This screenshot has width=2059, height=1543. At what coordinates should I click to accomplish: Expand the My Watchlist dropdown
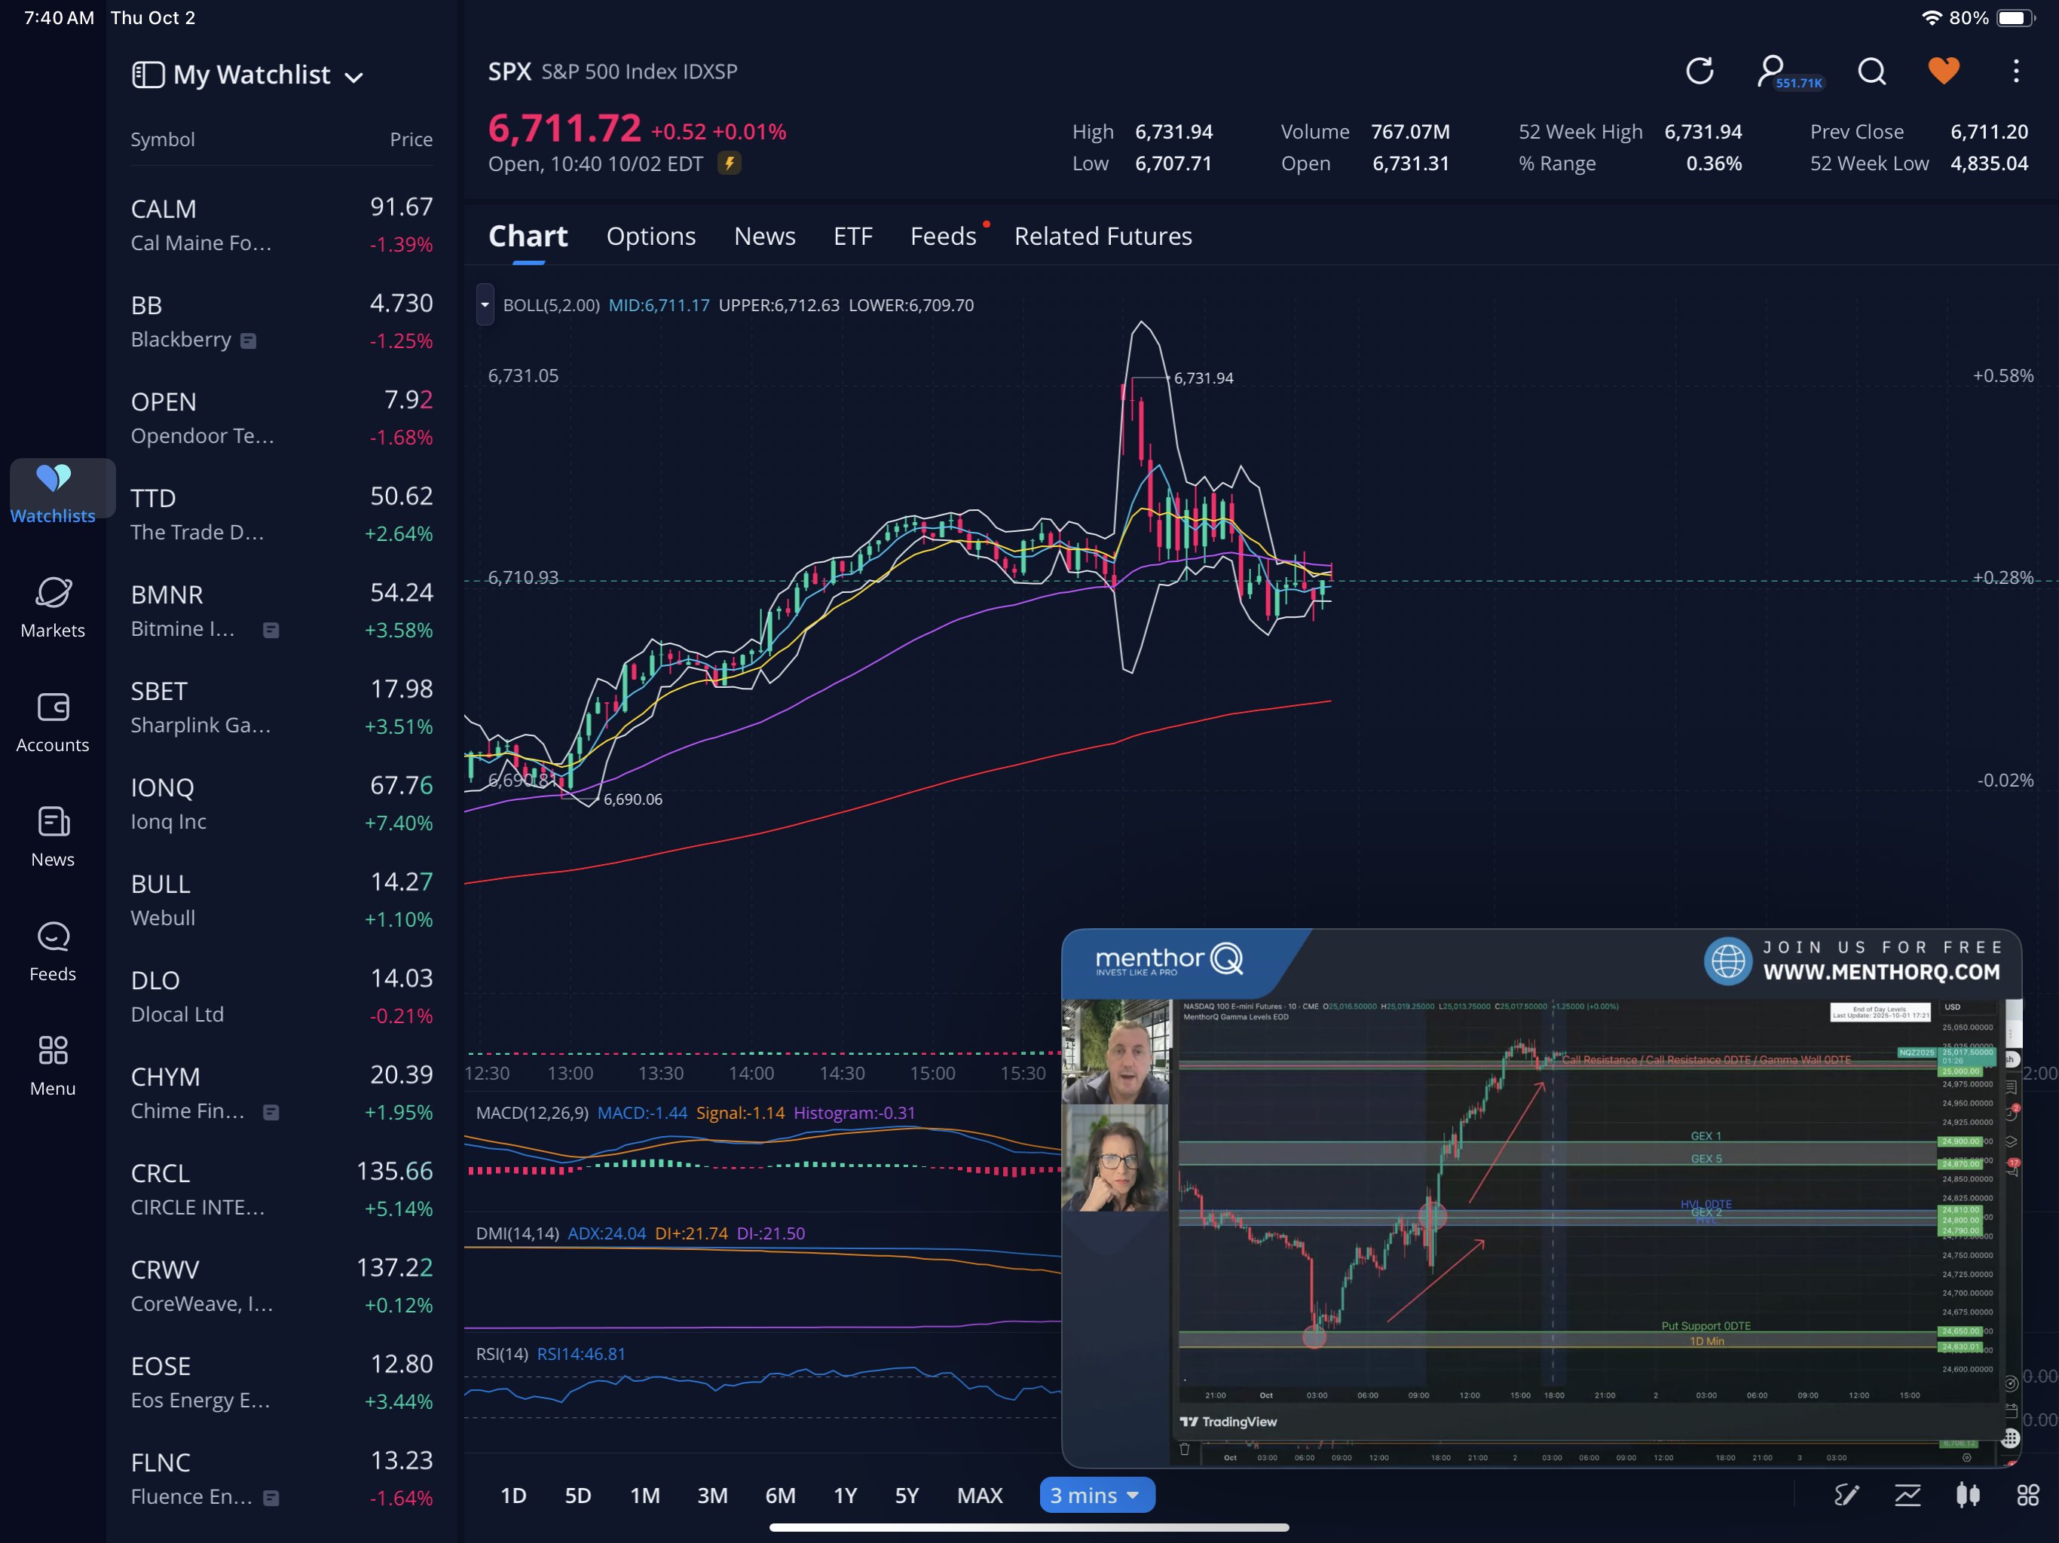(x=353, y=78)
